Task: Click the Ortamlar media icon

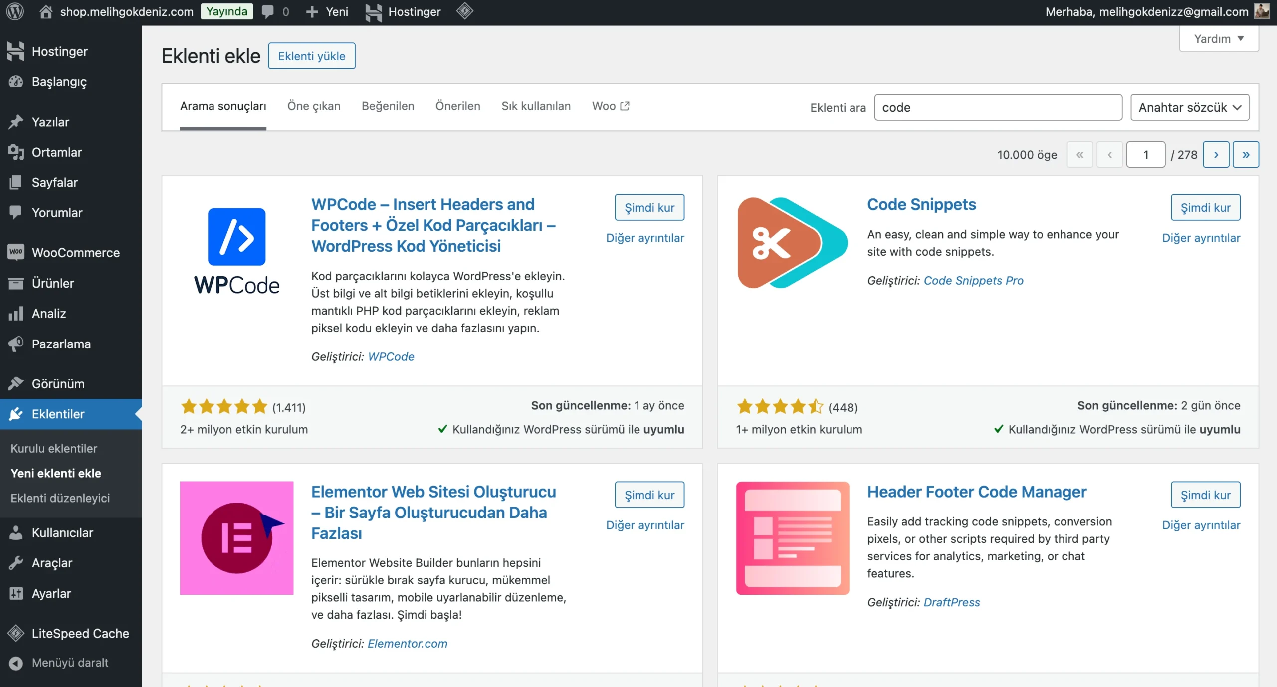Action: pyautogui.click(x=16, y=152)
